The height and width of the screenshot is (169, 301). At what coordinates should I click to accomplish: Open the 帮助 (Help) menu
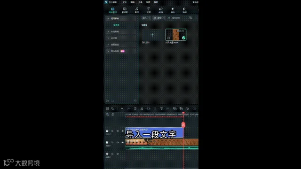click(156, 2)
